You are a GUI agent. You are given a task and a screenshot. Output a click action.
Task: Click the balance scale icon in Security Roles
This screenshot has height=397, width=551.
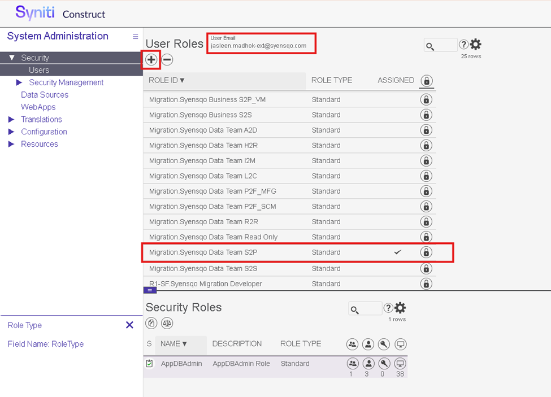pyautogui.click(x=167, y=324)
